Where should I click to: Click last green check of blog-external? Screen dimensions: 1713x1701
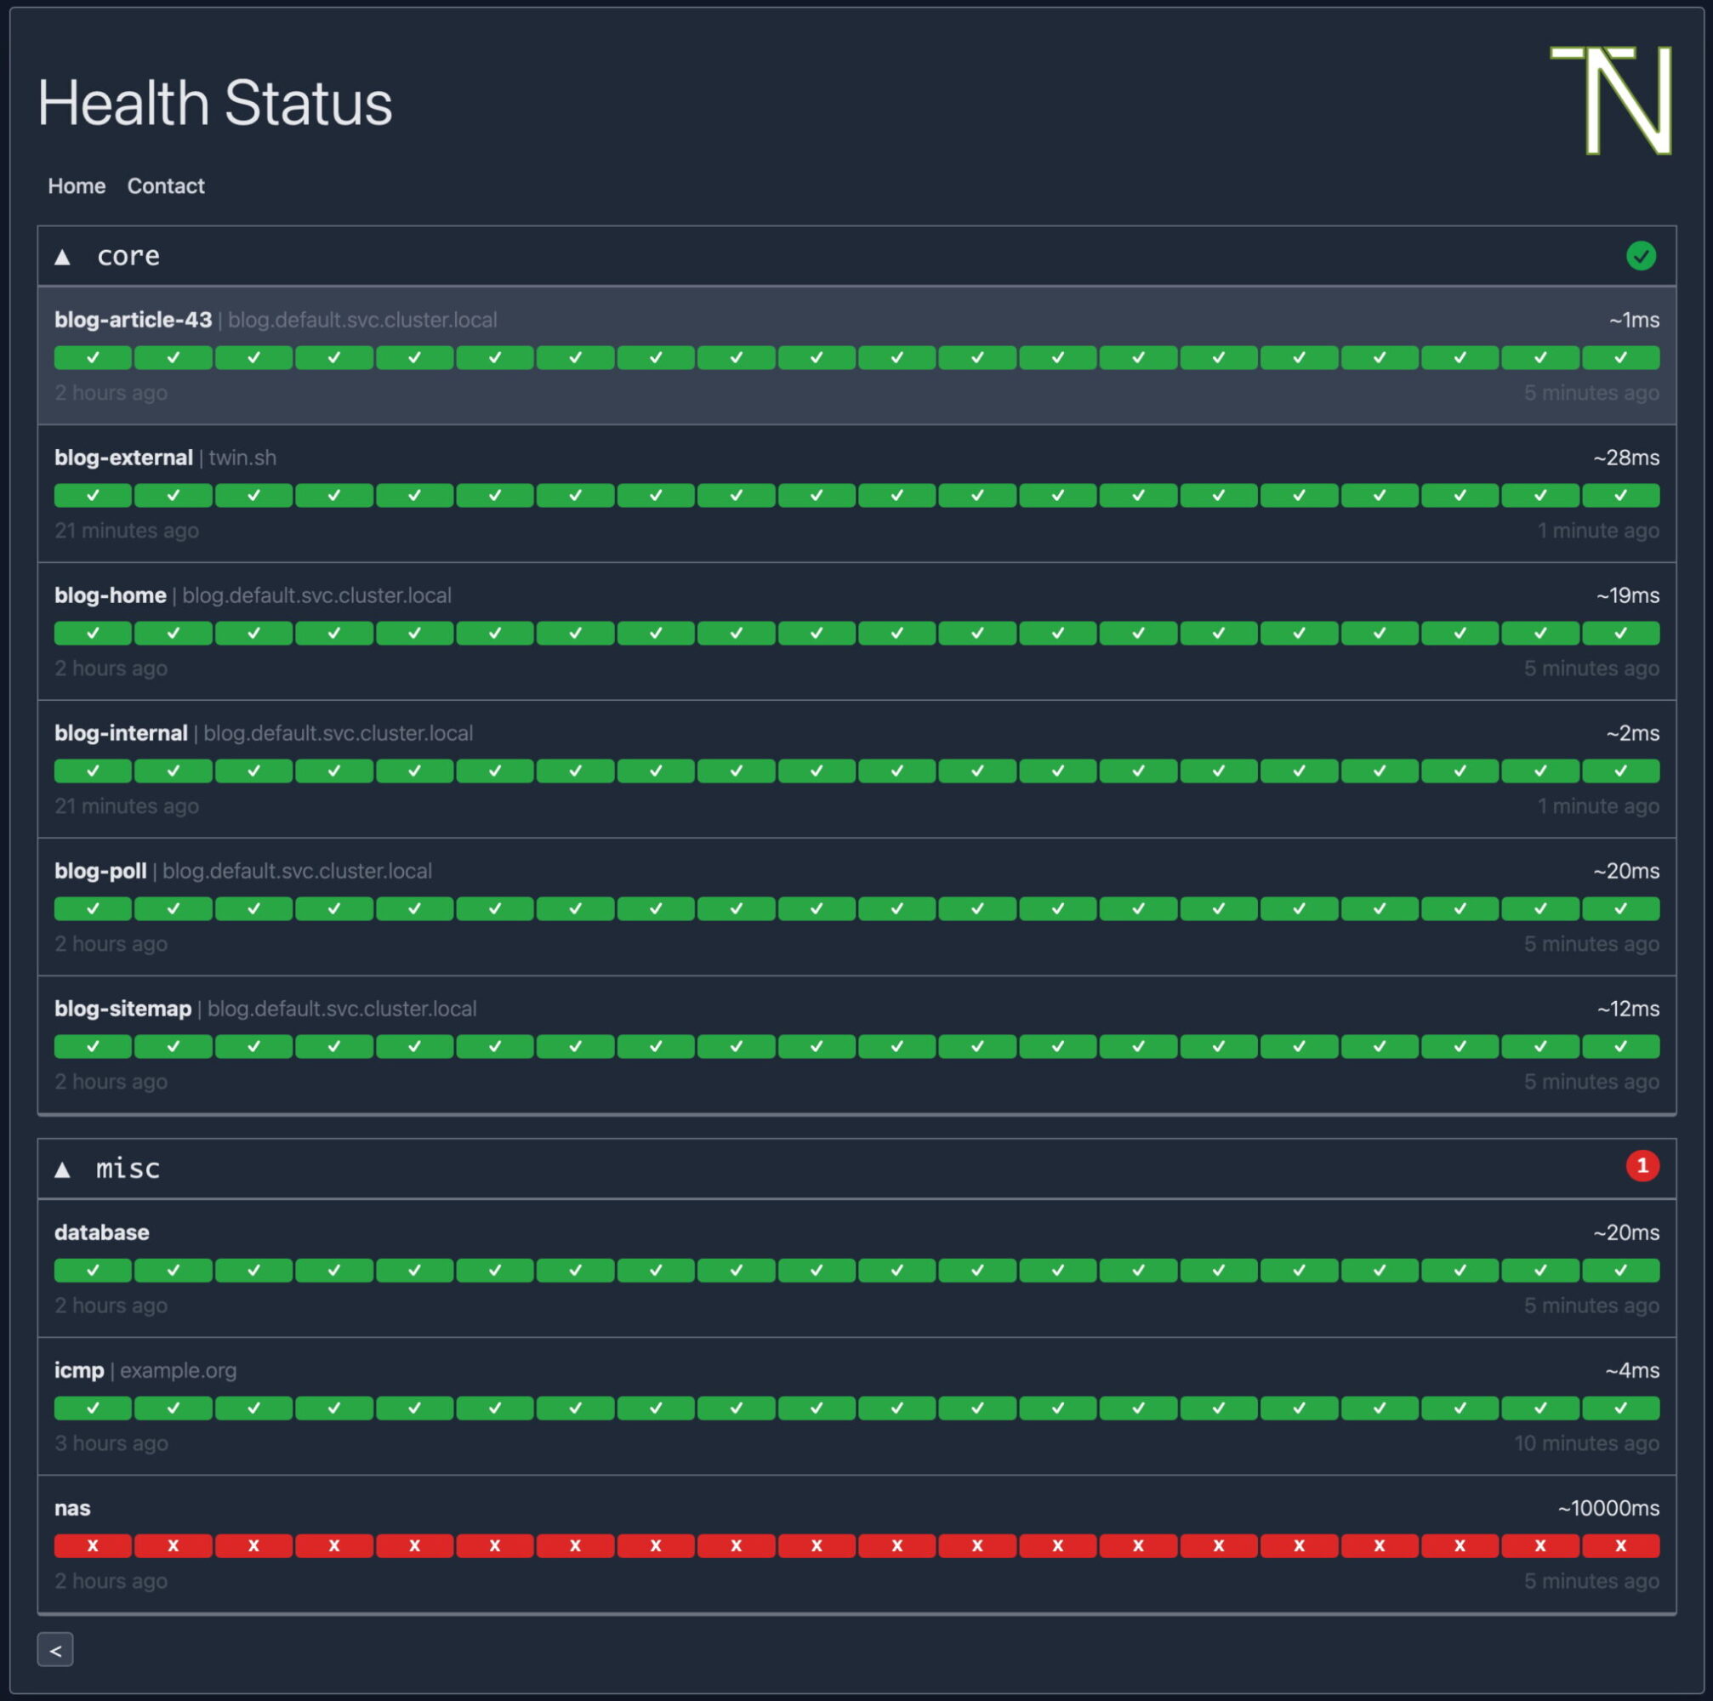tap(1621, 496)
